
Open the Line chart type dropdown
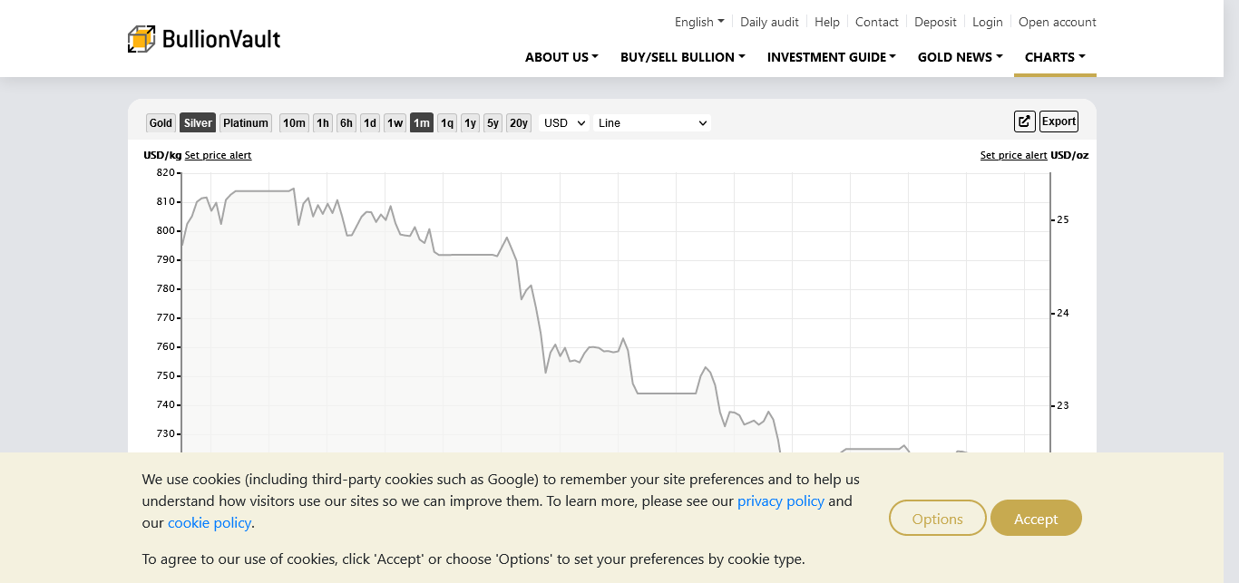(x=651, y=123)
